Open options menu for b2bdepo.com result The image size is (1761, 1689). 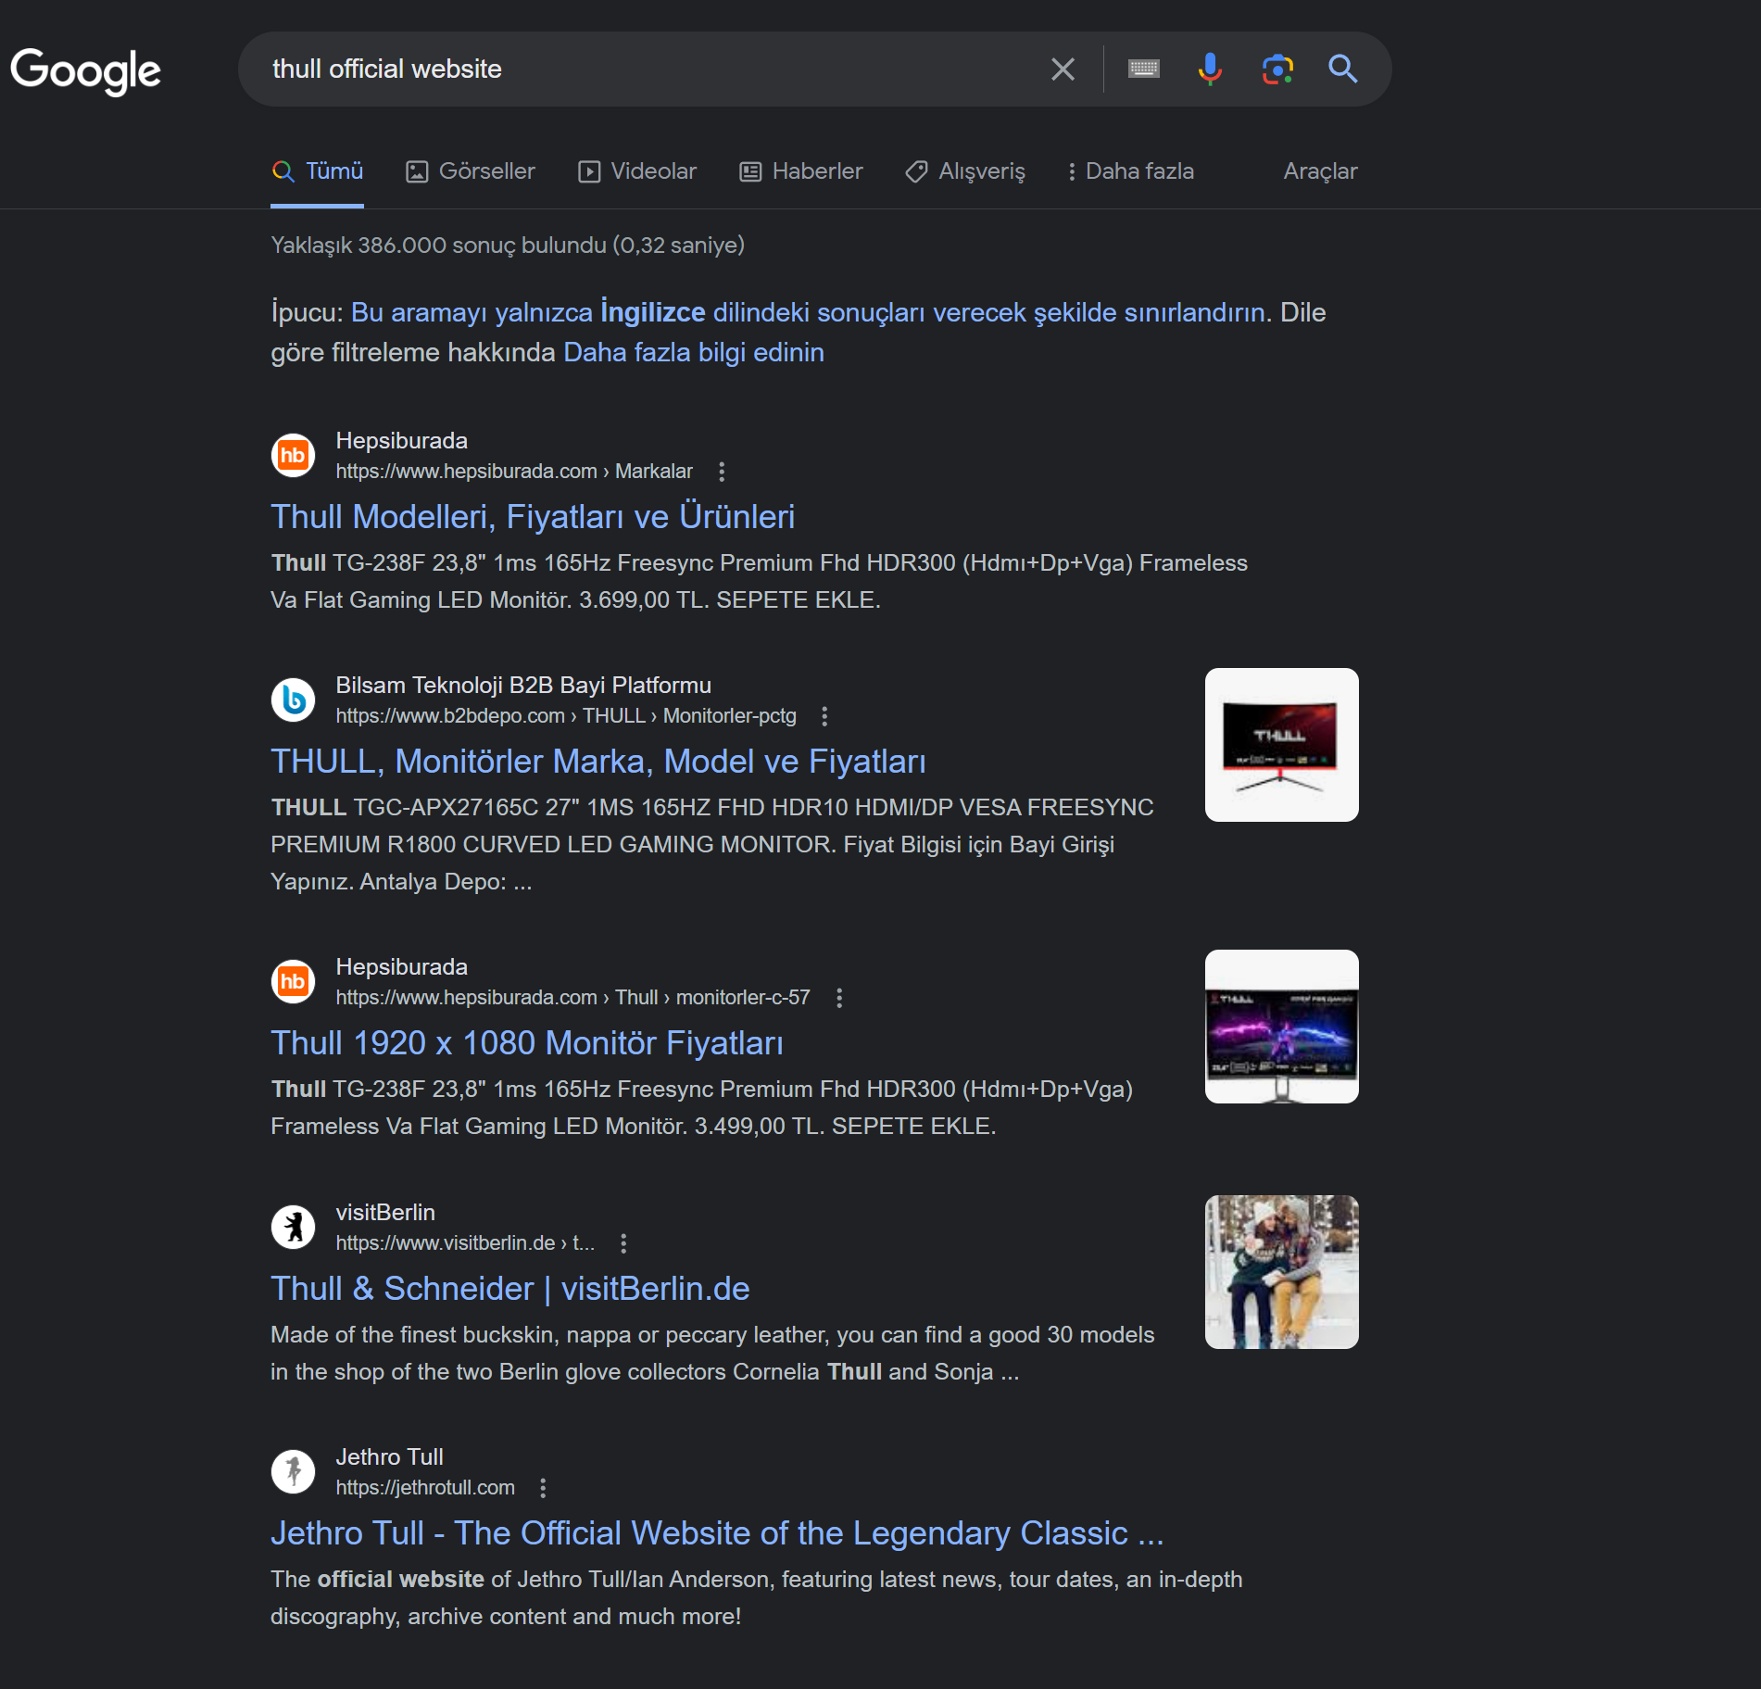click(x=824, y=716)
